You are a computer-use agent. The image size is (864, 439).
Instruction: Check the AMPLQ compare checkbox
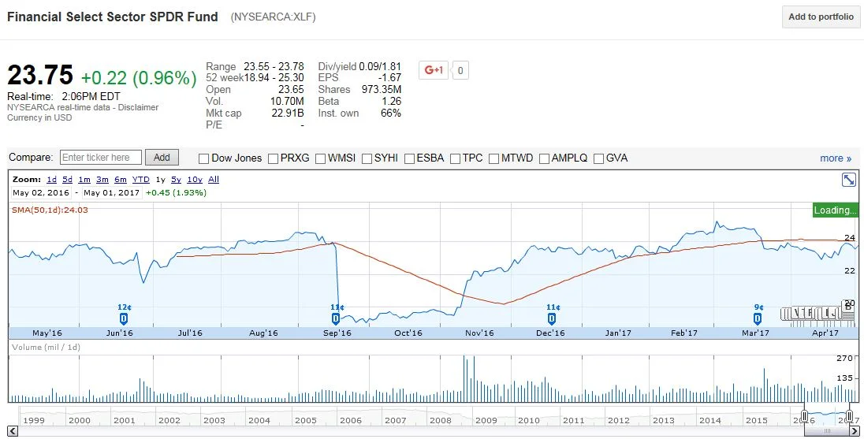tap(544, 158)
